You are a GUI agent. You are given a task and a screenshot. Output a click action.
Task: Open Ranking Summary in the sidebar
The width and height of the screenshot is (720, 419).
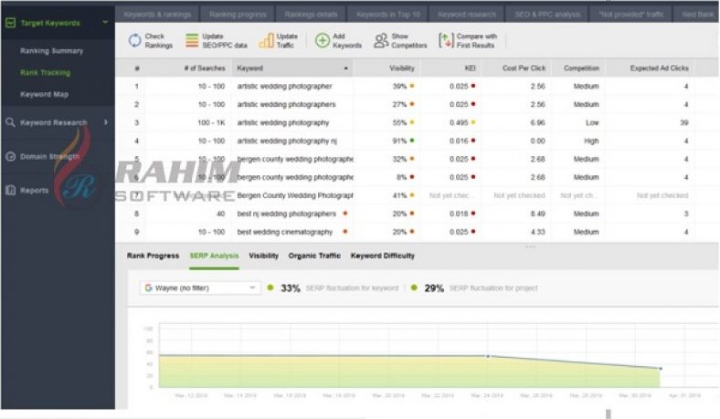51,51
